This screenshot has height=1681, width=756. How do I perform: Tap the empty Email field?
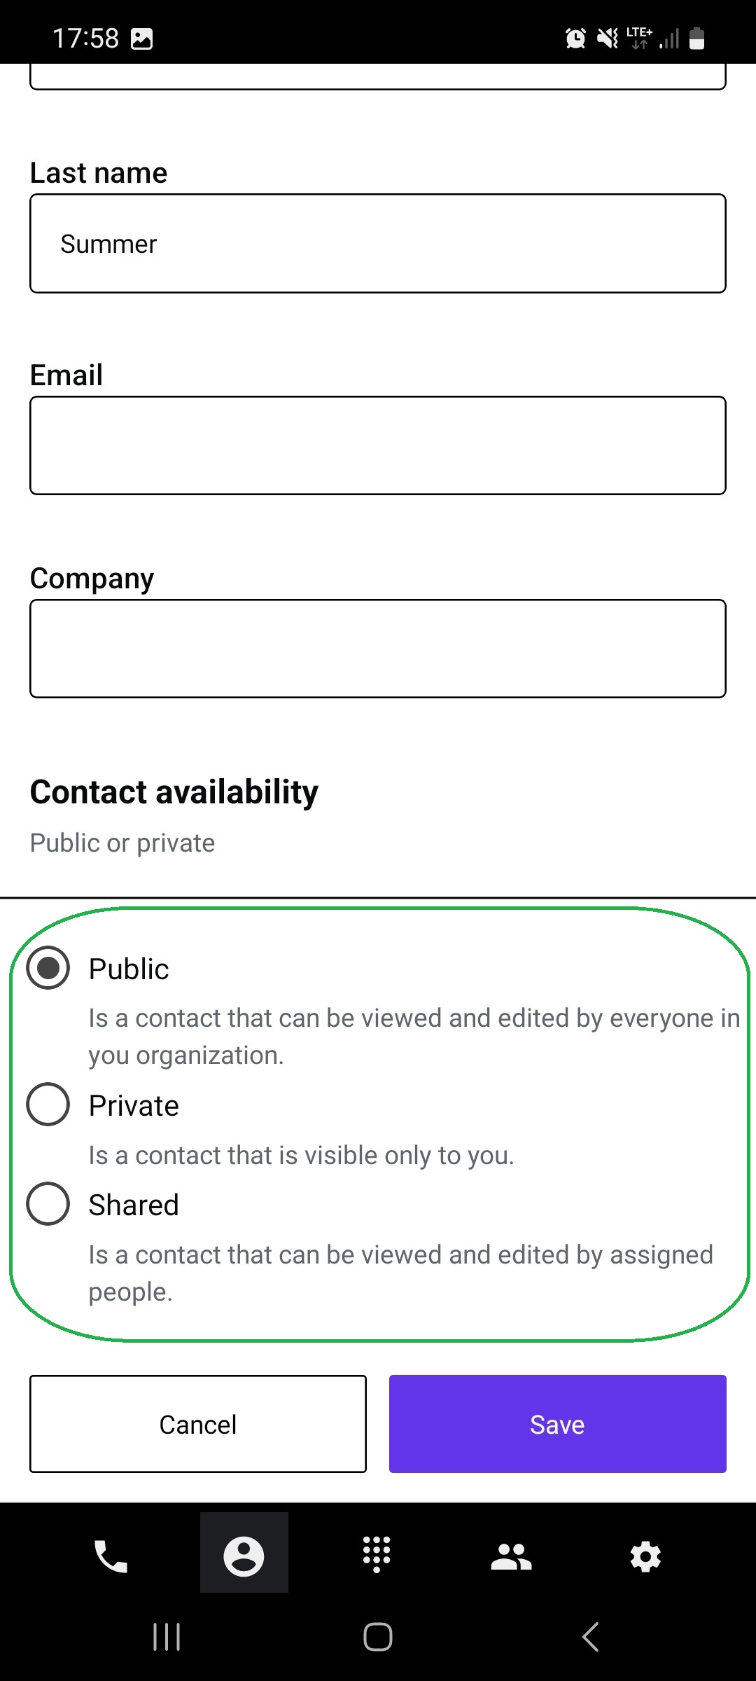coord(378,445)
